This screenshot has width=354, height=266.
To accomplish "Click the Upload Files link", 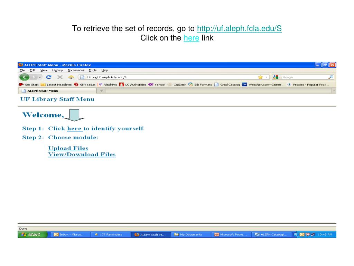I will 68,148.
